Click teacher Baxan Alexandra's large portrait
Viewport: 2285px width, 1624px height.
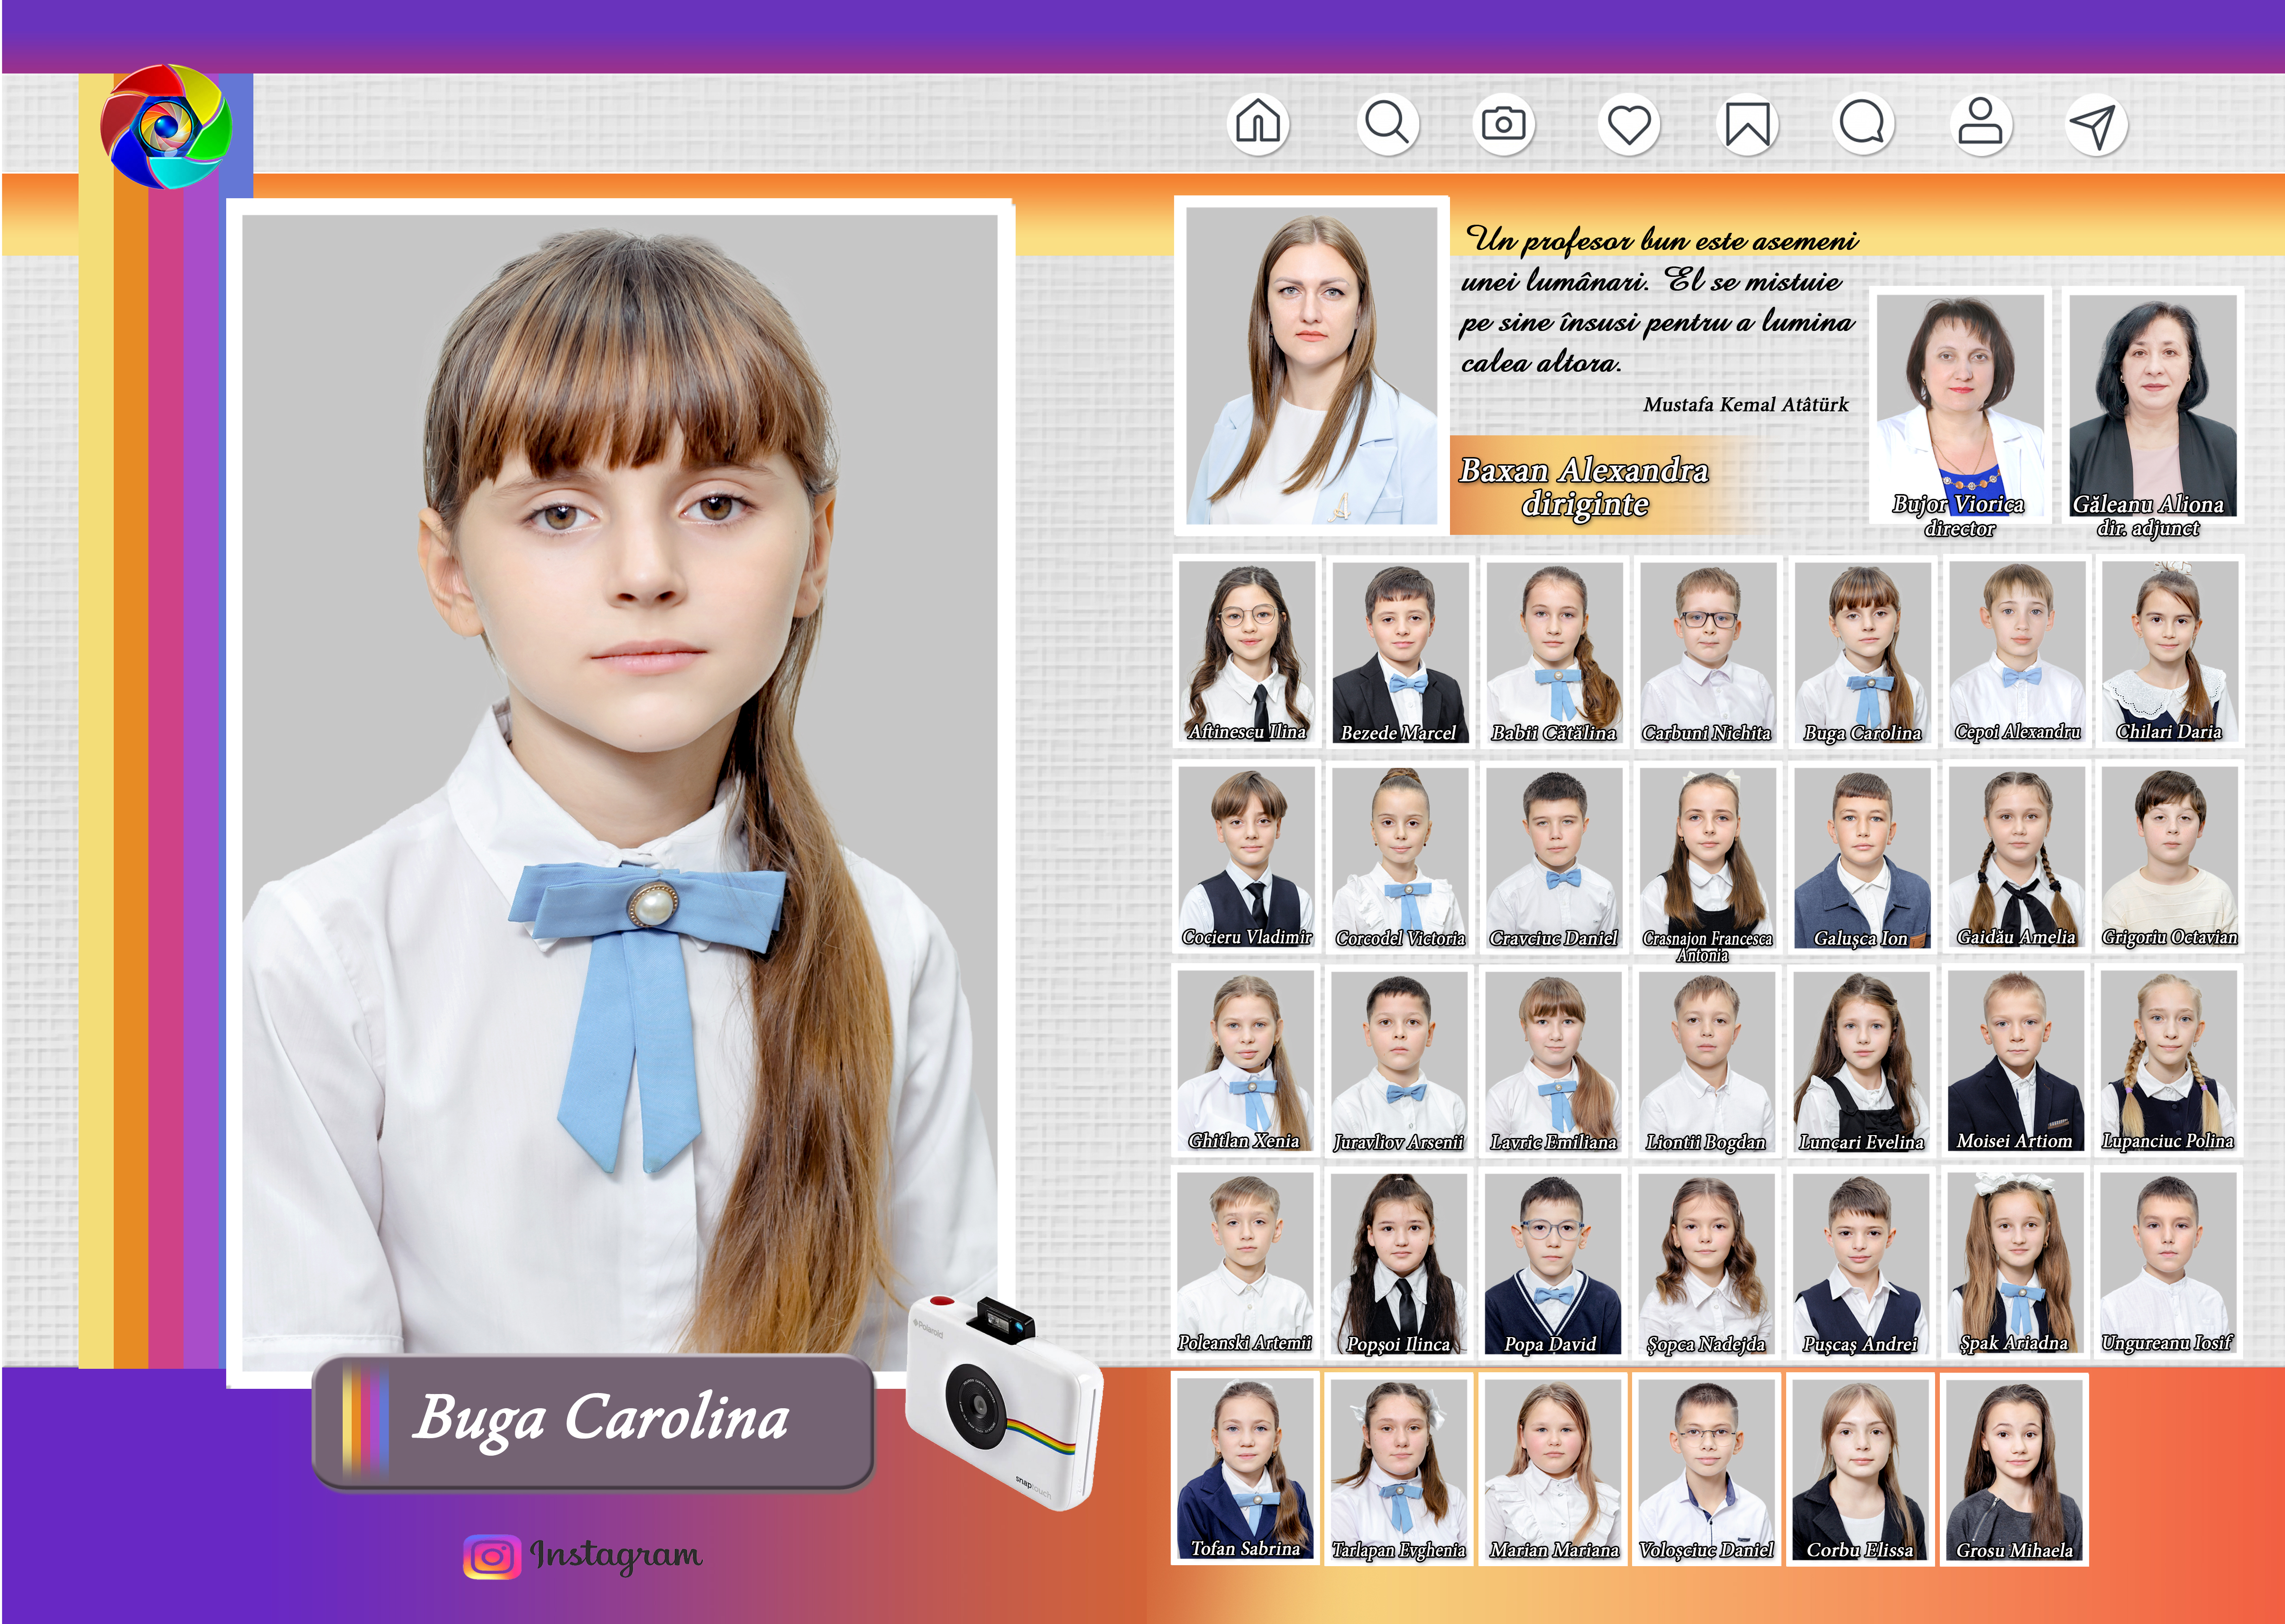pos(1310,365)
